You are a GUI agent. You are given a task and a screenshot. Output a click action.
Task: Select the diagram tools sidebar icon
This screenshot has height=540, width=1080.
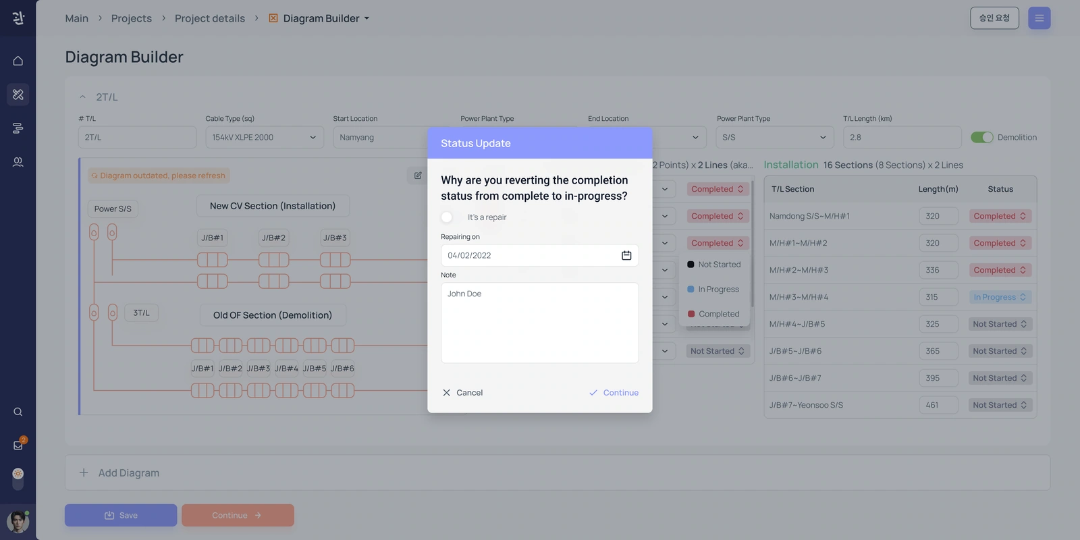[18, 94]
